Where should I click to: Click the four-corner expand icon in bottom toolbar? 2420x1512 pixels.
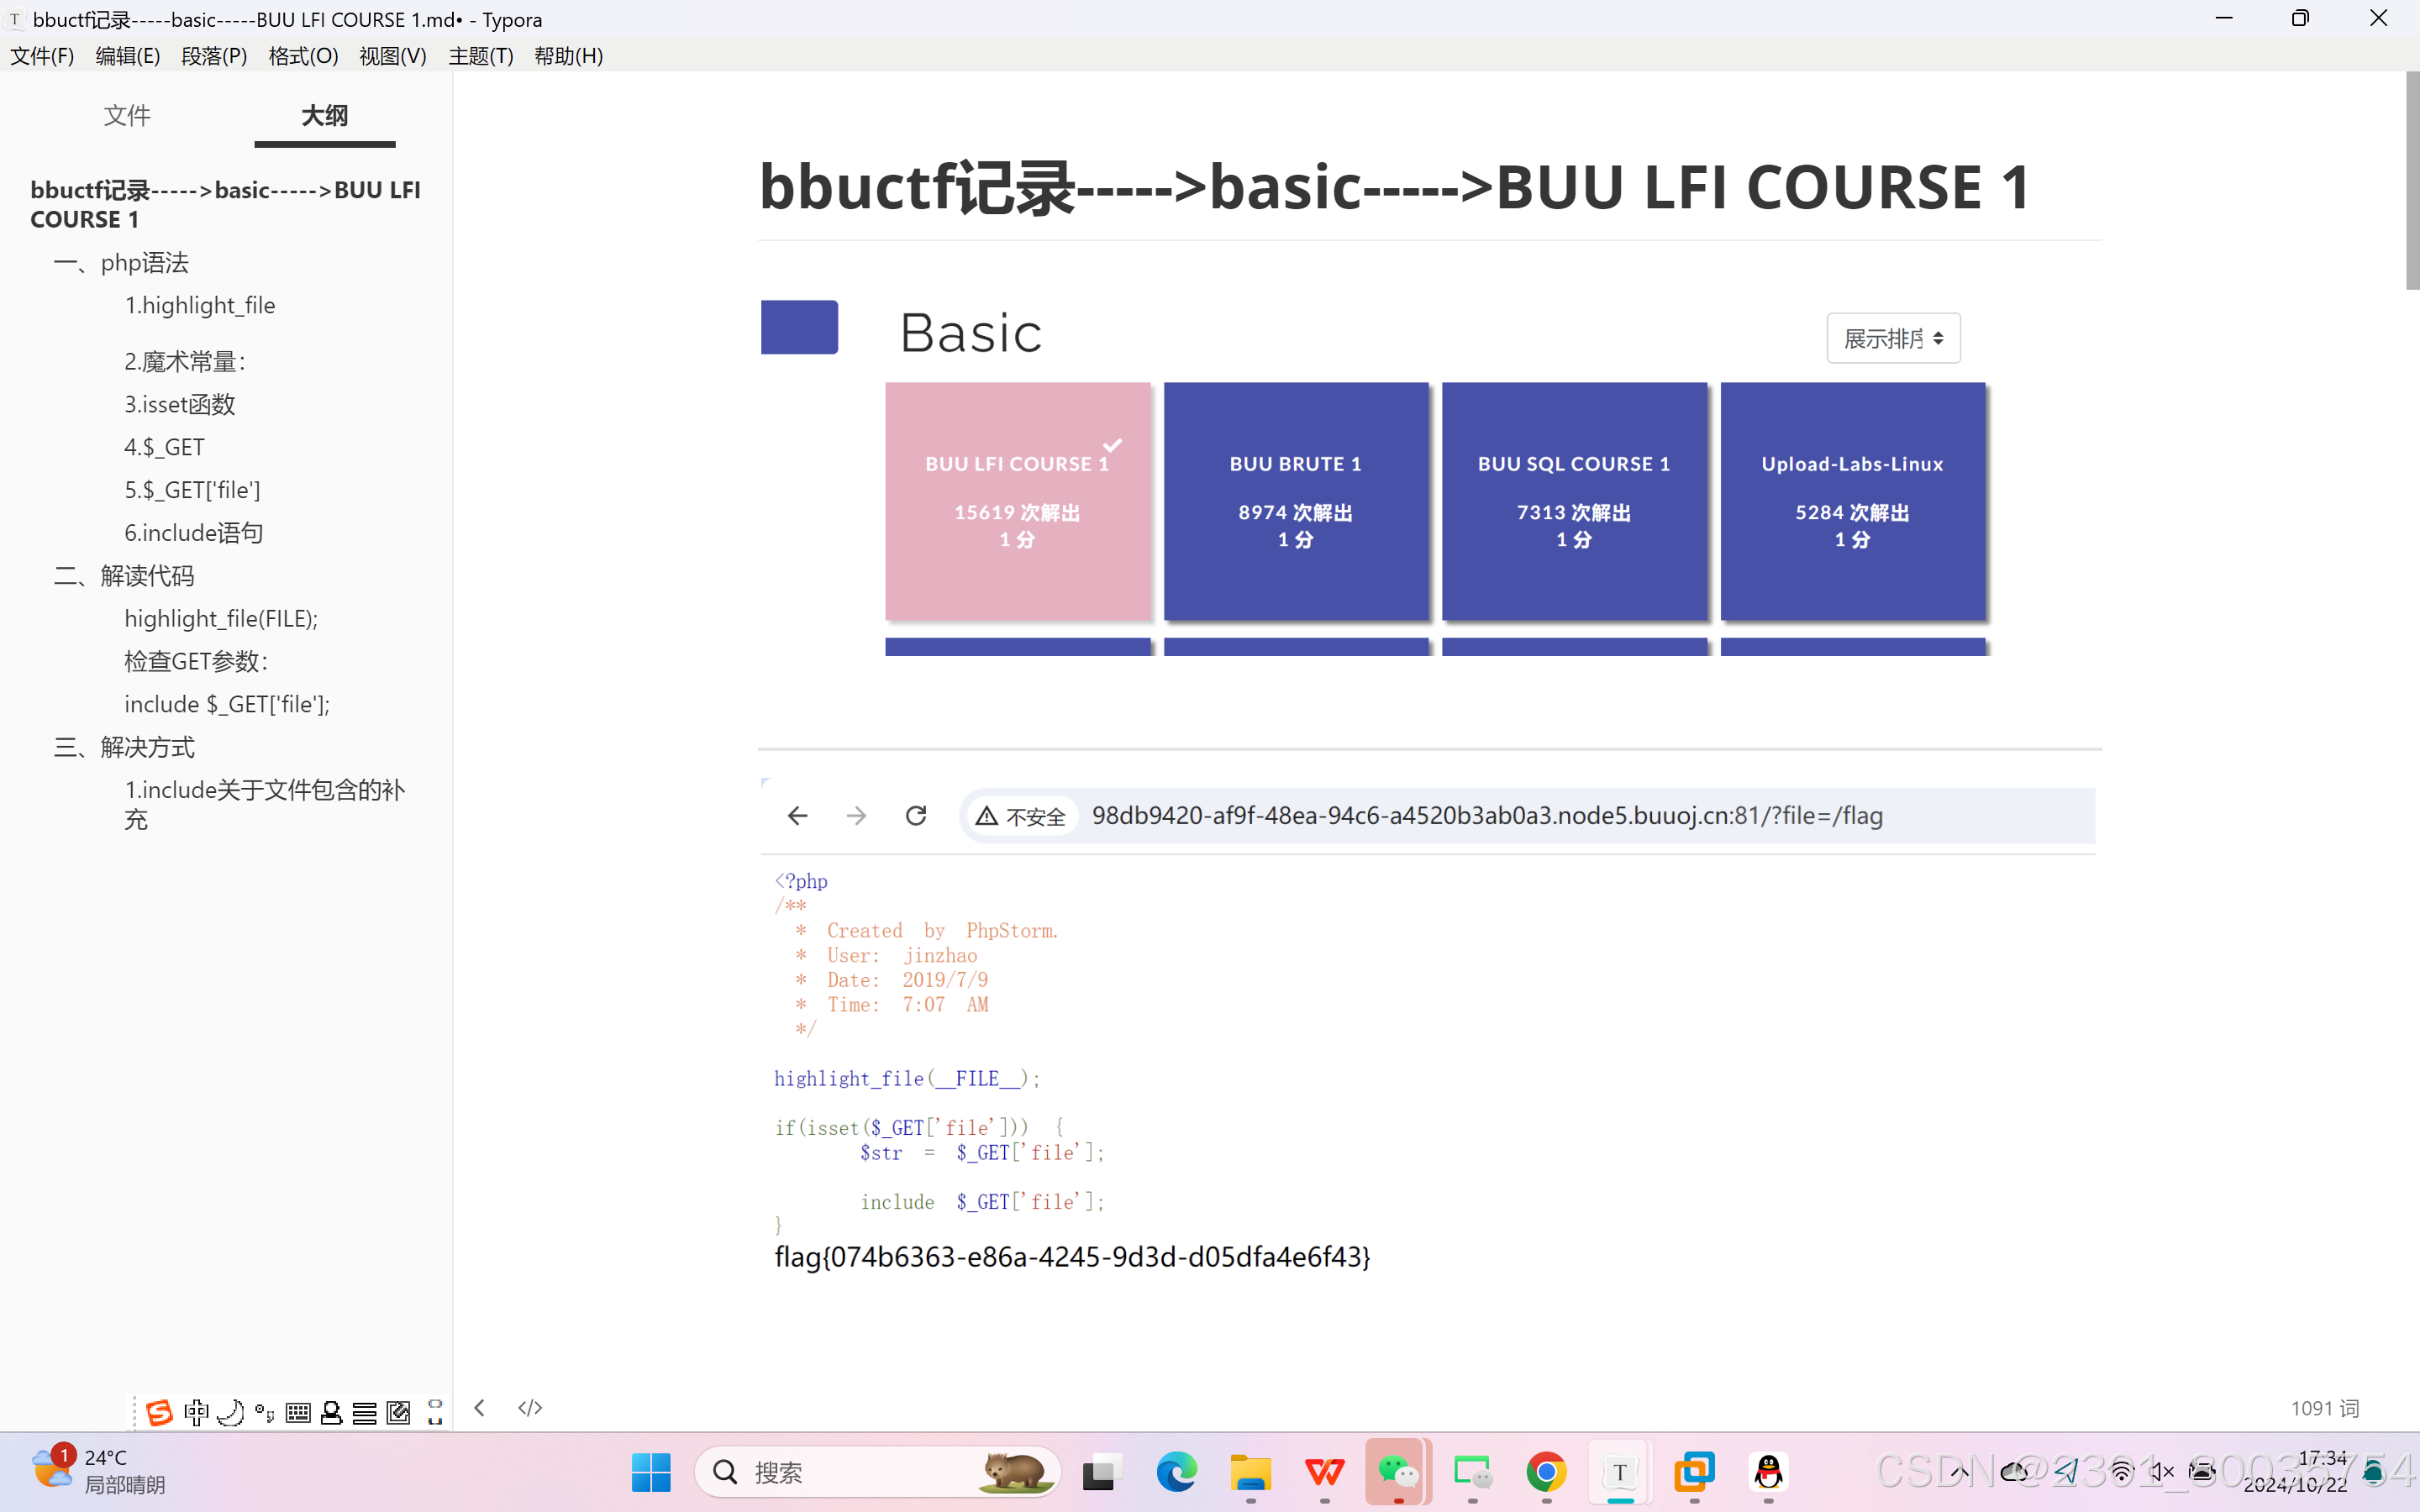point(435,1412)
